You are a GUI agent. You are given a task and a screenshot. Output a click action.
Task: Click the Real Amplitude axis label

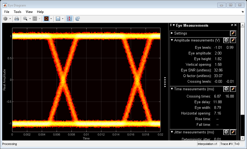click(x=4, y=80)
